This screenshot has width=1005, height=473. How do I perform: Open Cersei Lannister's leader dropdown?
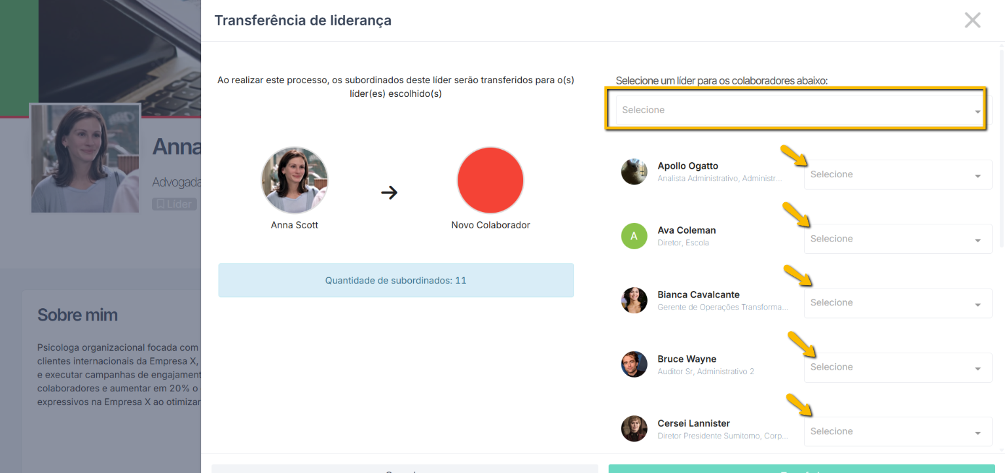(x=897, y=431)
